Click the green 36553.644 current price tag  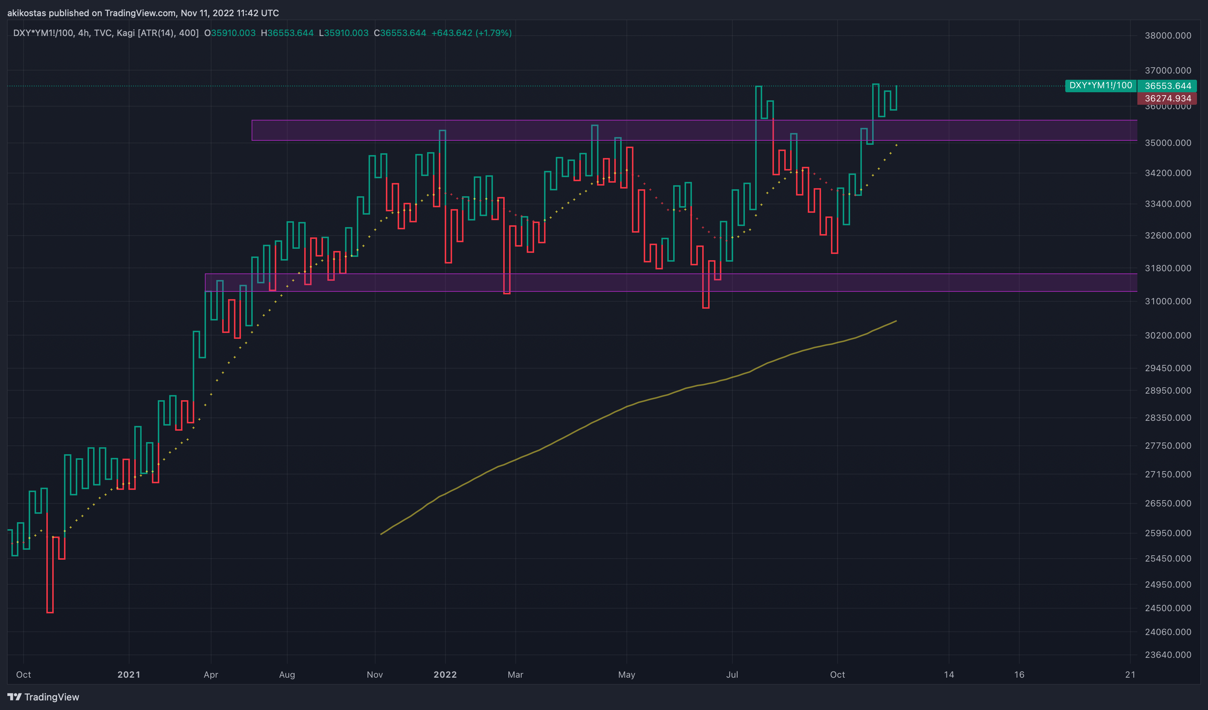pos(1167,86)
